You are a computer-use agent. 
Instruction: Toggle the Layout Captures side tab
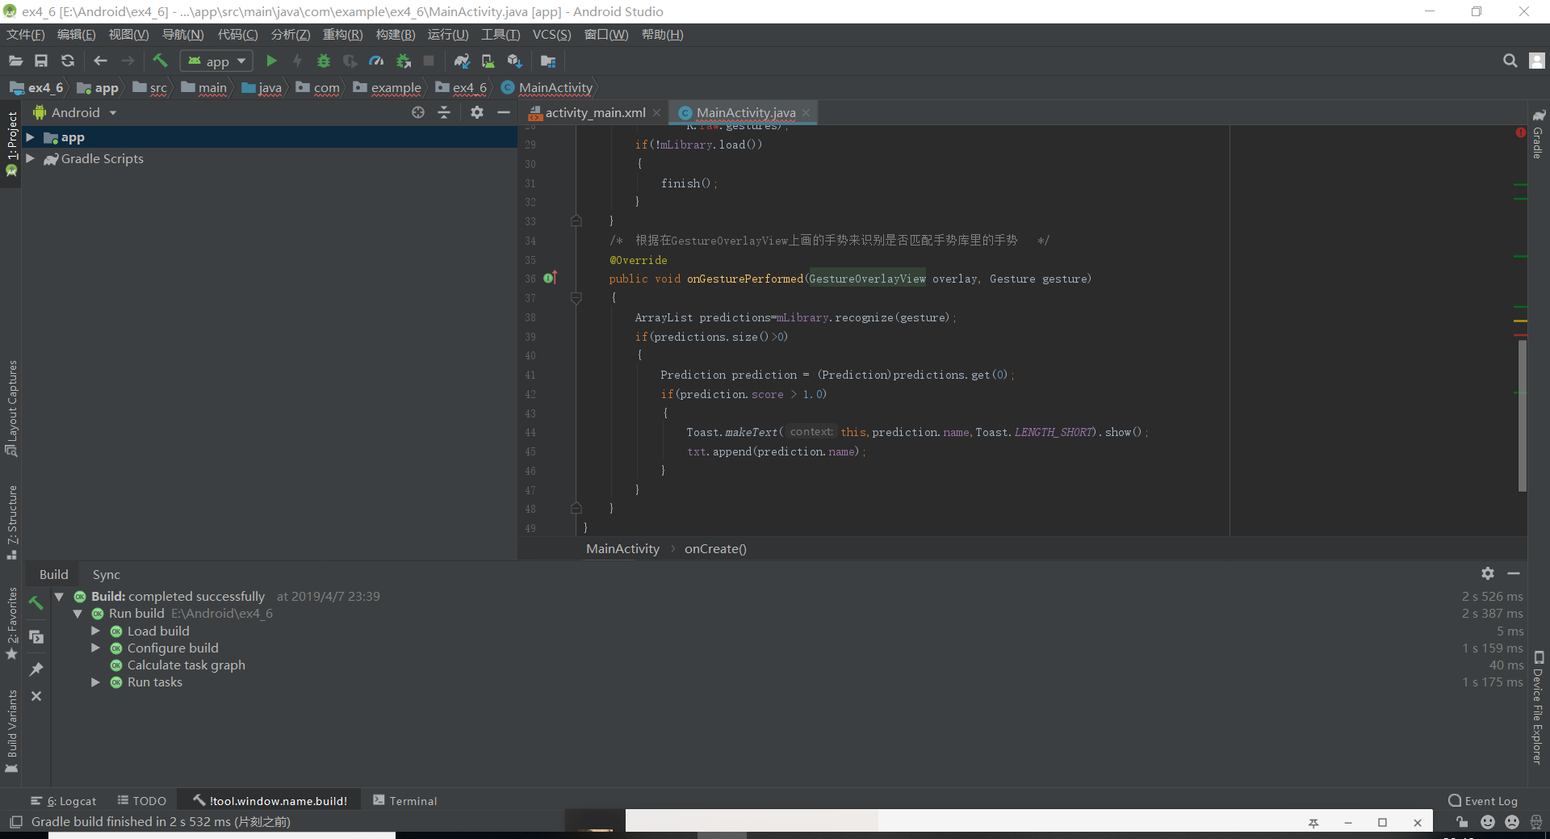[x=11, y=409]
